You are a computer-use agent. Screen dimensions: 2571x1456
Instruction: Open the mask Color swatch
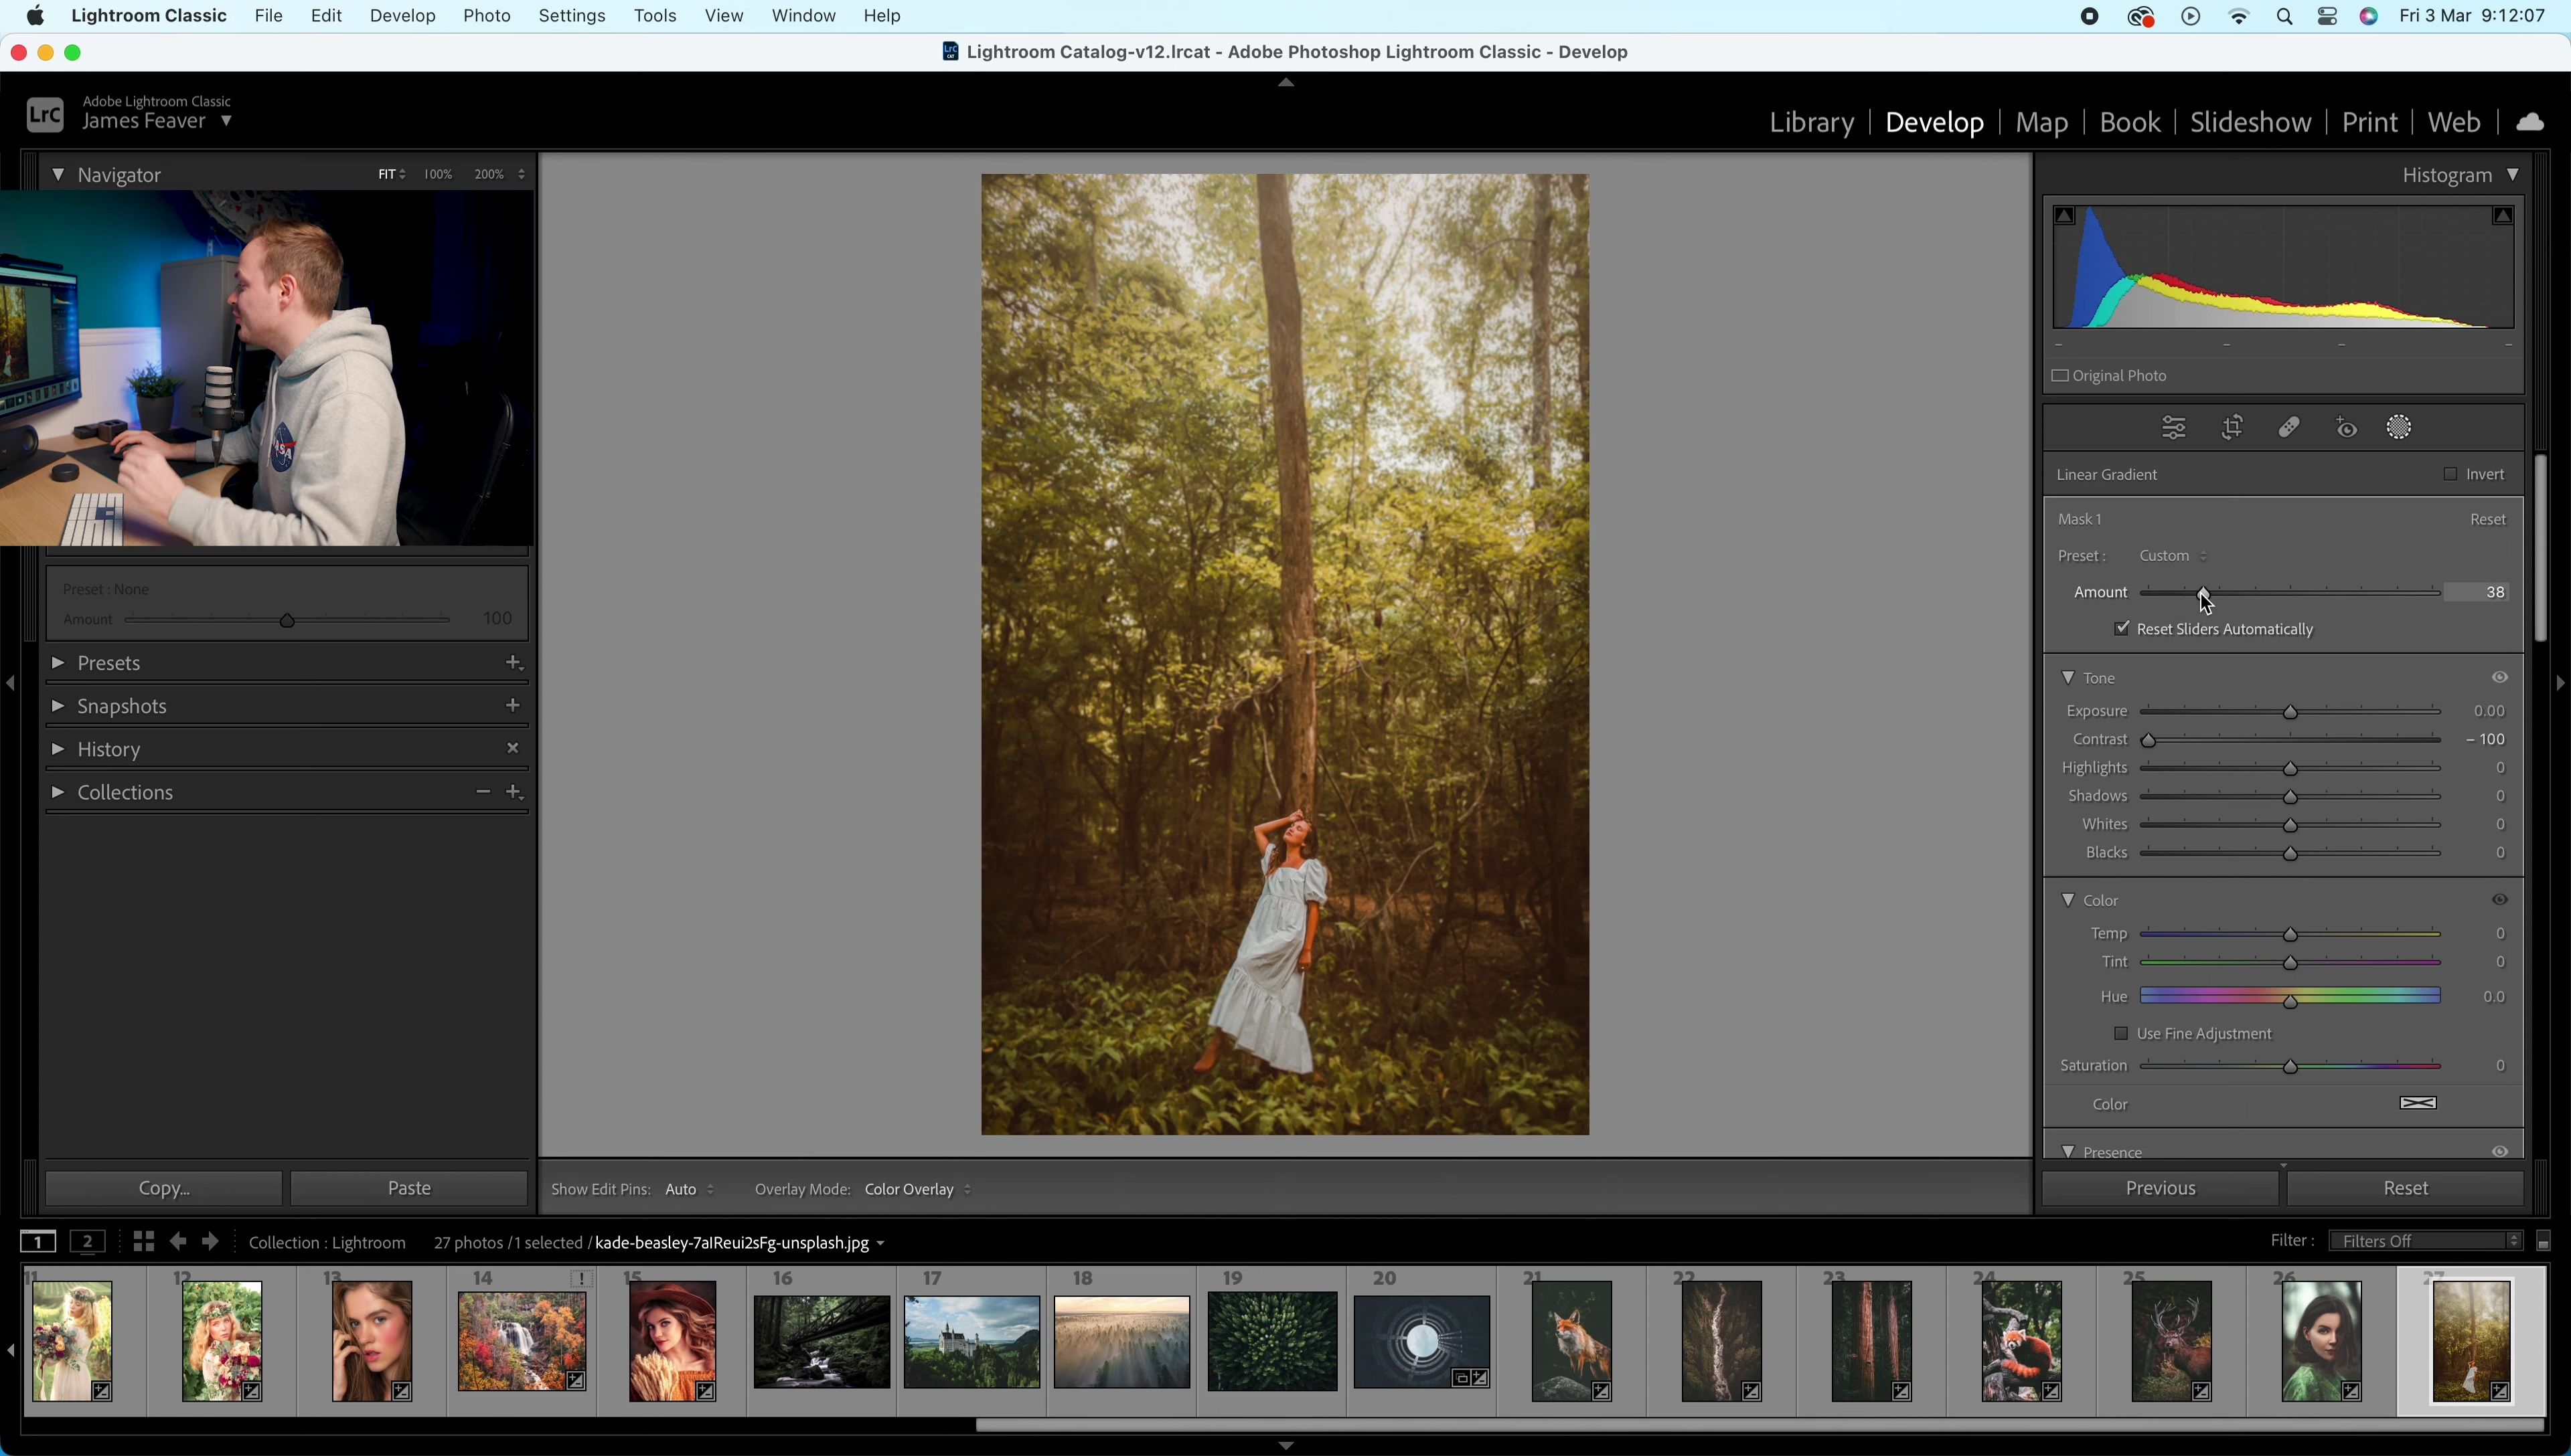click(2418, 1103)
